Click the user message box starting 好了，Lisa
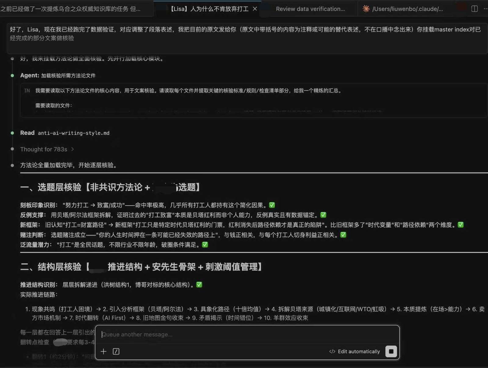Viewport: 488px width, 368px height. (247, 38)
